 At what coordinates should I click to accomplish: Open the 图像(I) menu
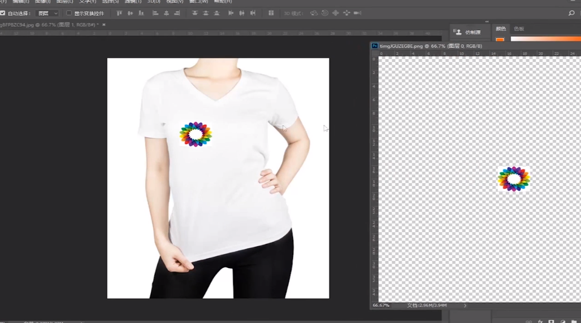click(x=42, y=2)
